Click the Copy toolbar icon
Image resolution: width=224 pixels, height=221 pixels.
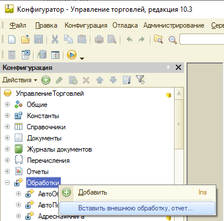click(x=68, y=39)
